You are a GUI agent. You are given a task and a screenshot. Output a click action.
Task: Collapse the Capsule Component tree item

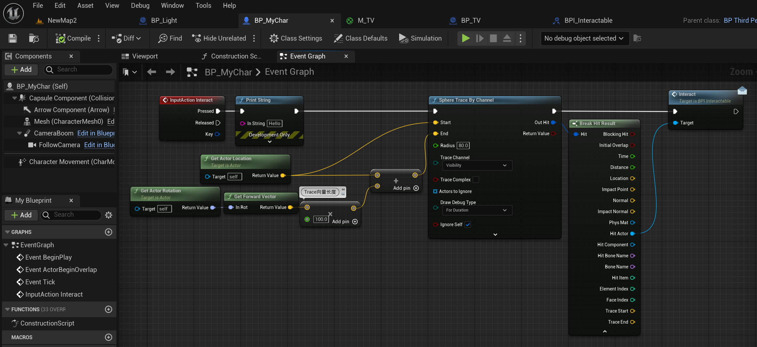click(x=15, y=98)
